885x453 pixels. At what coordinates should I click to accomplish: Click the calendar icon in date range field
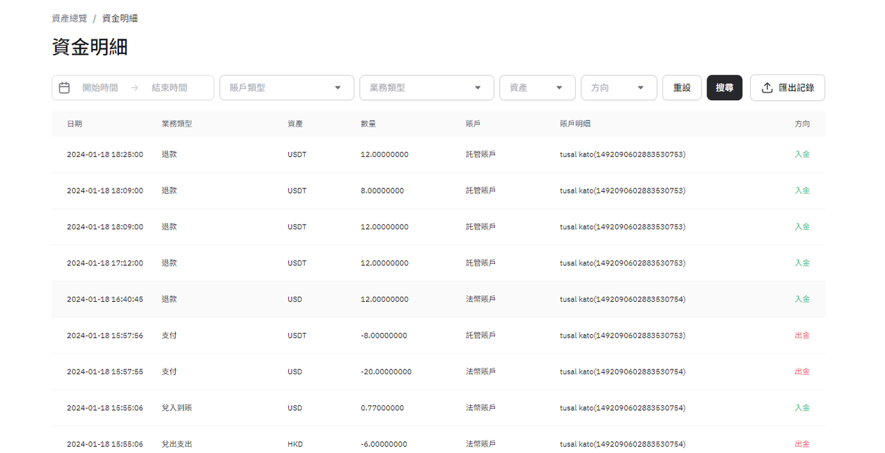pyautogui.click(x=64, y=88)
